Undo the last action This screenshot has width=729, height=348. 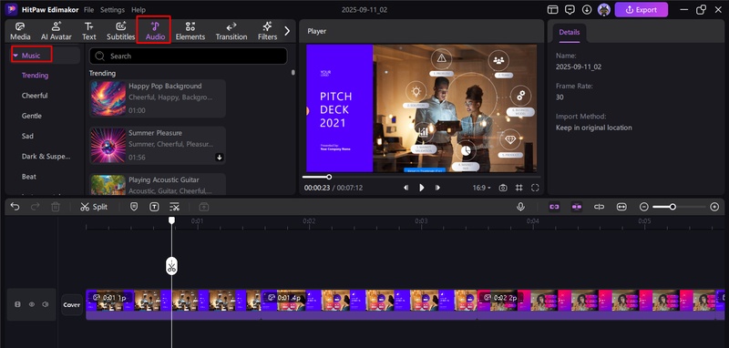pyautogui.click(x=15, y=207)
